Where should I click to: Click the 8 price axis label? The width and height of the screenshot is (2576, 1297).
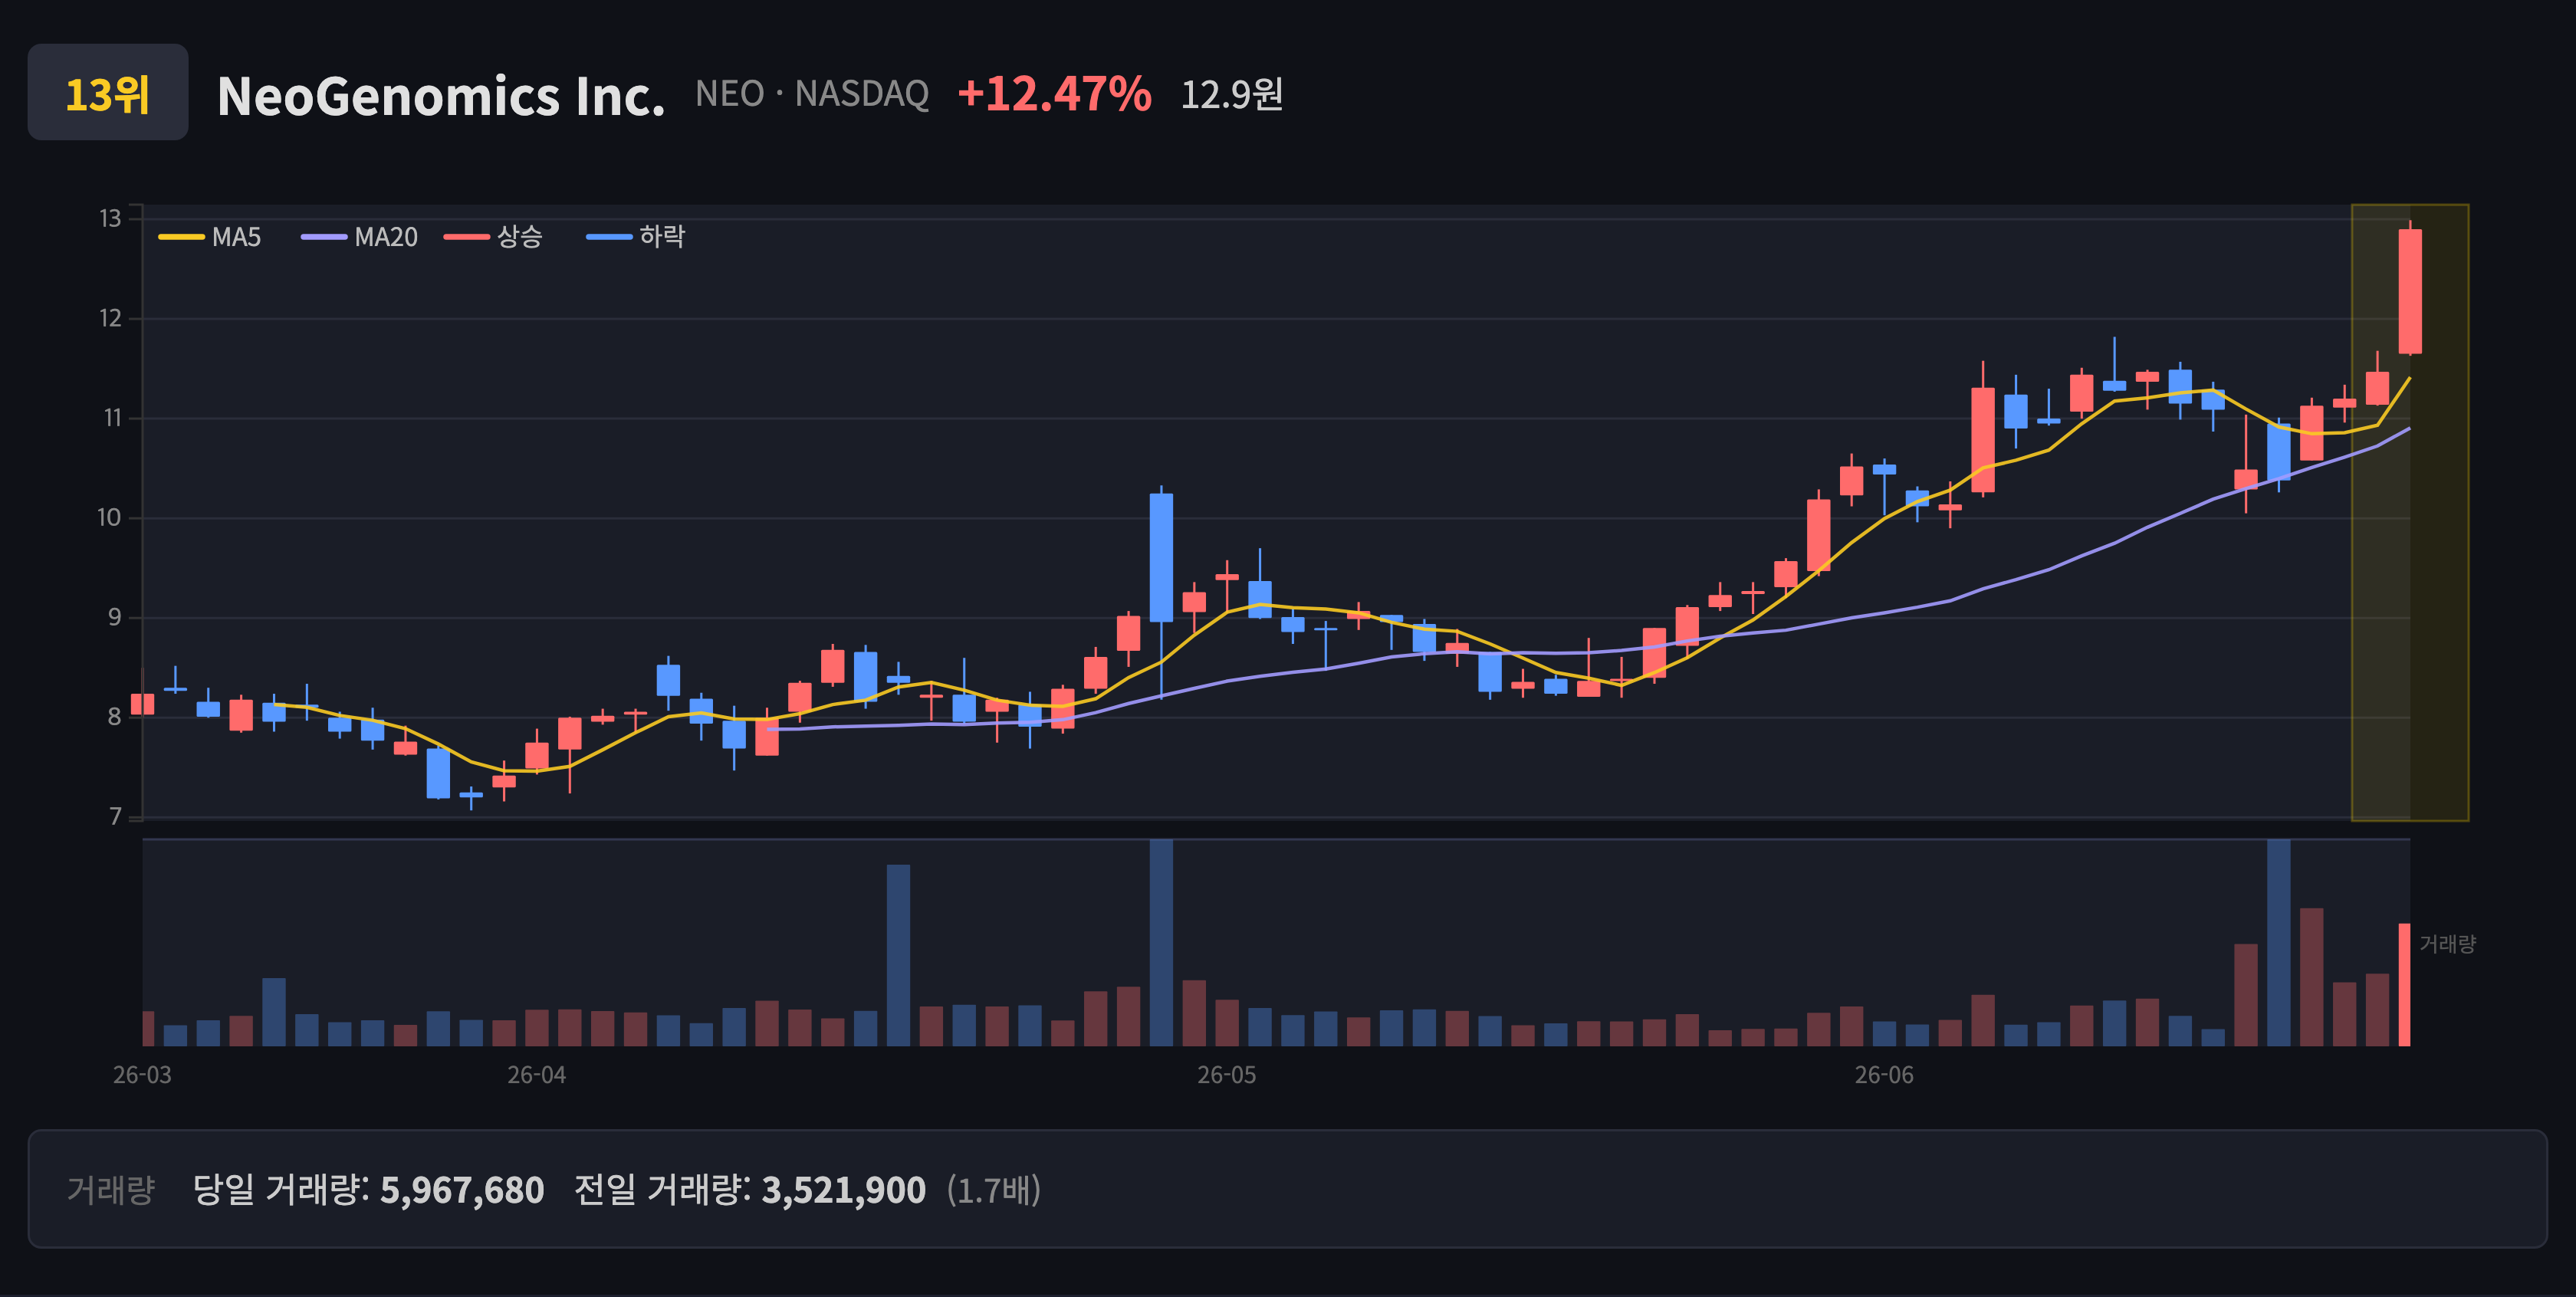coord(115,717)
